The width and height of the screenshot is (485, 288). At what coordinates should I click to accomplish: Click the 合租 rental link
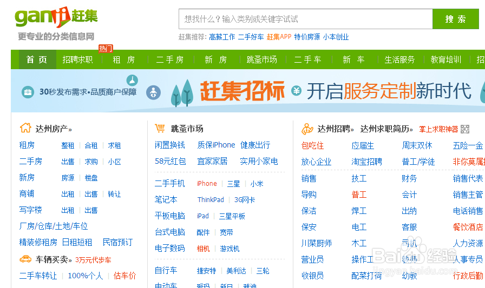click(91, 145)
